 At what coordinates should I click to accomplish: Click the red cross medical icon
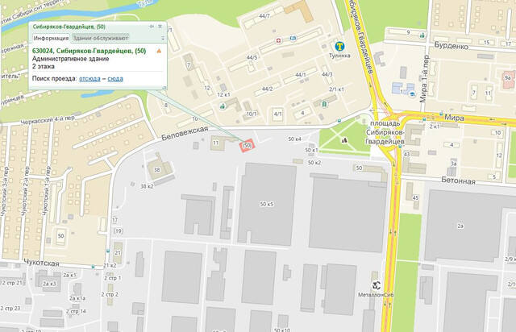click(x=279, y=40)
